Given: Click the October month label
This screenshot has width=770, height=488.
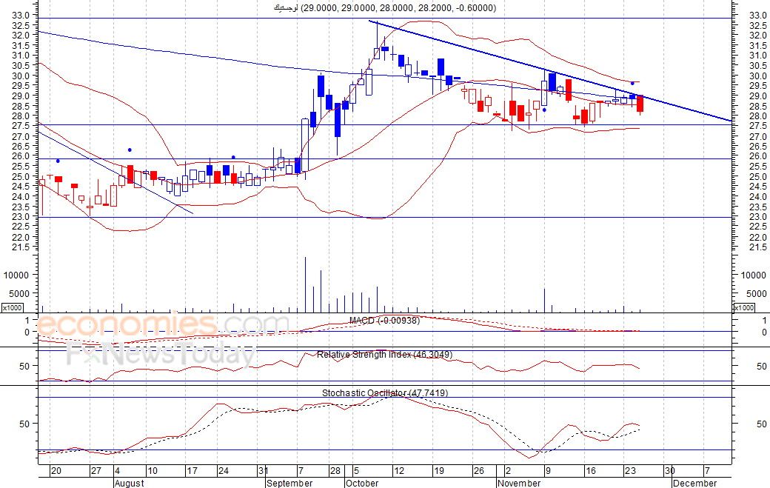Looking at the screenshot, I should pos(362,483).
